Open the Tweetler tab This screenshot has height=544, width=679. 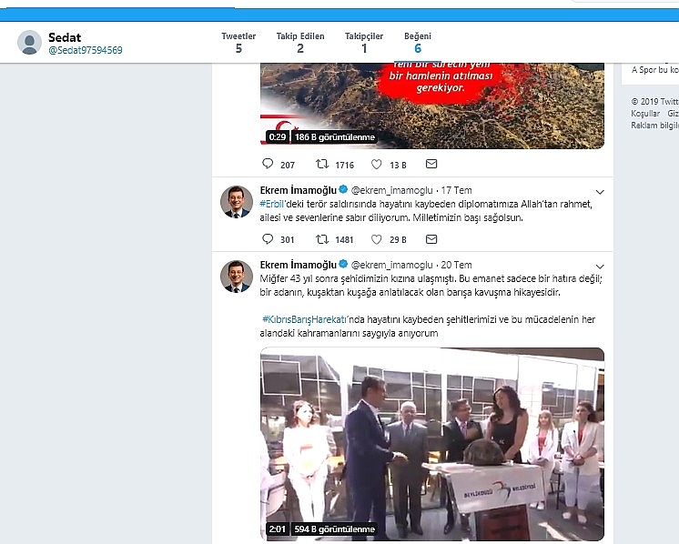(x=238, y=42)
